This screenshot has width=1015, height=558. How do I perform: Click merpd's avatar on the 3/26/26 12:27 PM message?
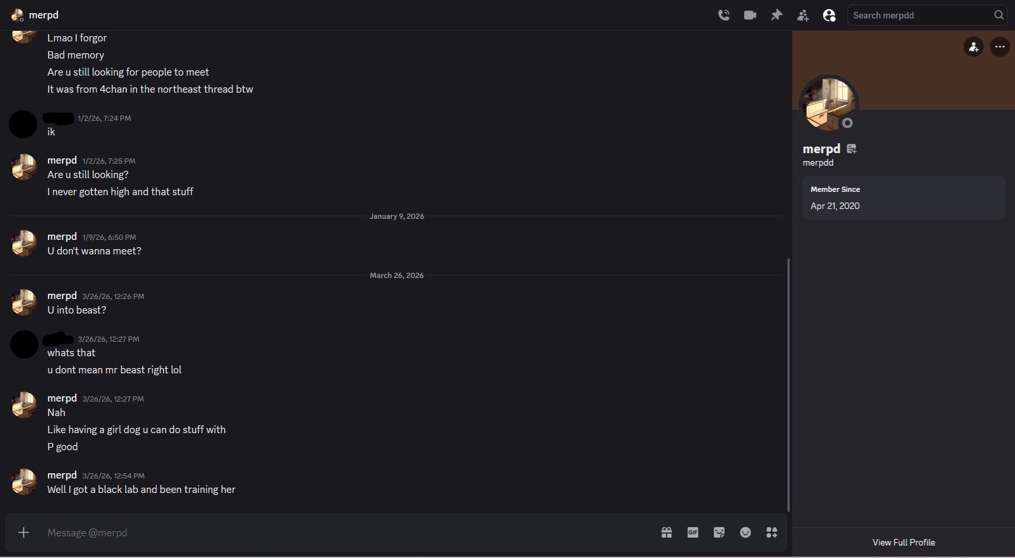click(24, 405)
